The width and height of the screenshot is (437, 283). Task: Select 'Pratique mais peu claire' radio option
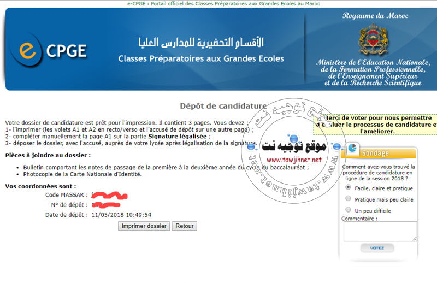348,198
